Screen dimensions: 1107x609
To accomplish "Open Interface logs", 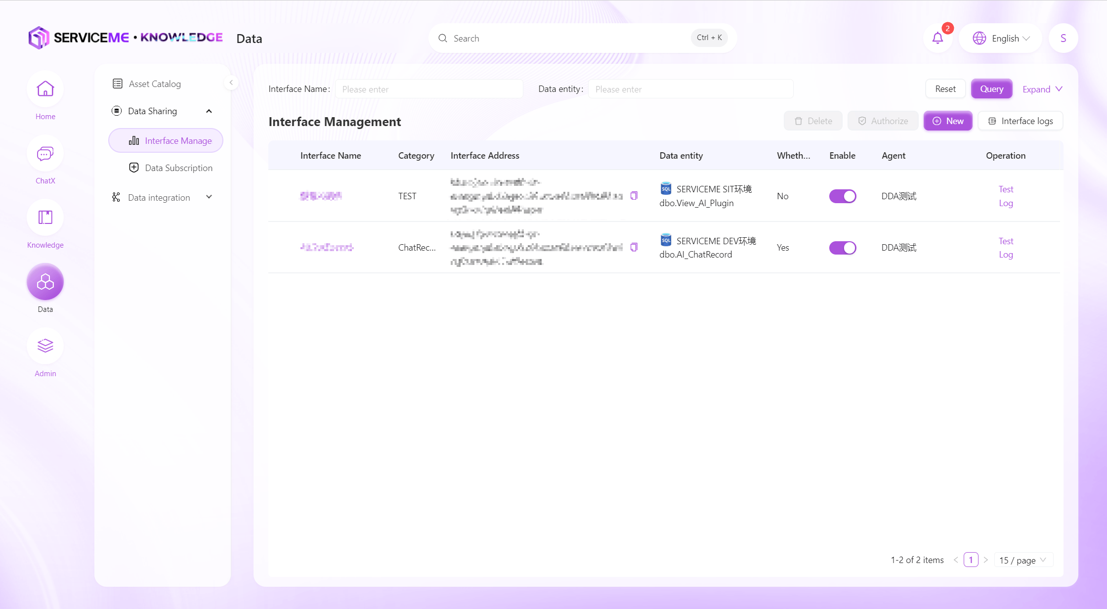I will 1020,121.
